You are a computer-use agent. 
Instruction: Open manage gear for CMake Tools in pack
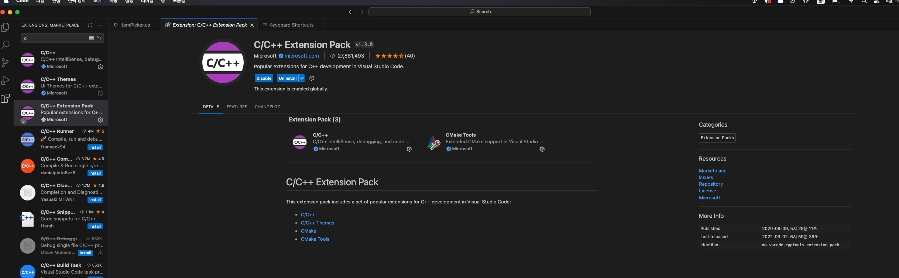click(x=542, y=149)
